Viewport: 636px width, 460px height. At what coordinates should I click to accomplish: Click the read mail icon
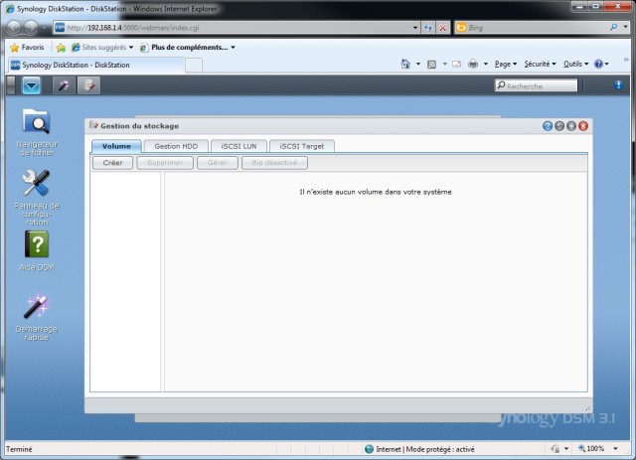click(456, 65)
